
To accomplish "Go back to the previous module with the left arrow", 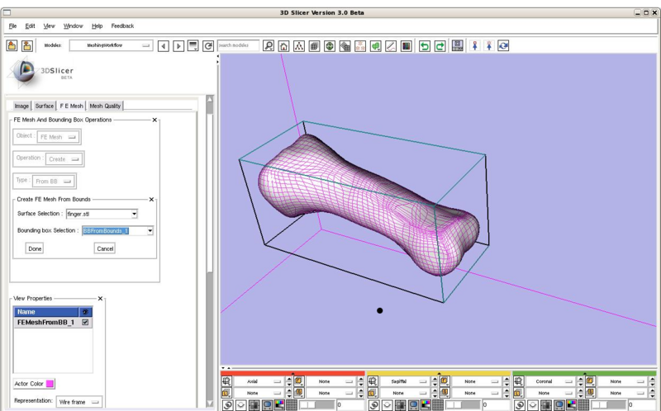I will coord(164,45).
